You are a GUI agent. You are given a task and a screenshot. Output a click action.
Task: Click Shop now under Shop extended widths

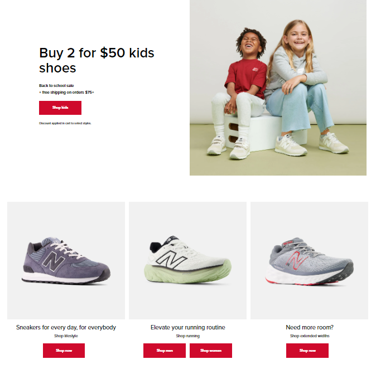307,351
